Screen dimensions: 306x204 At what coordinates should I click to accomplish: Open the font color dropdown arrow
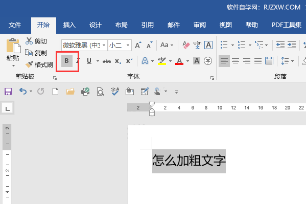click(x=187, y=61)
